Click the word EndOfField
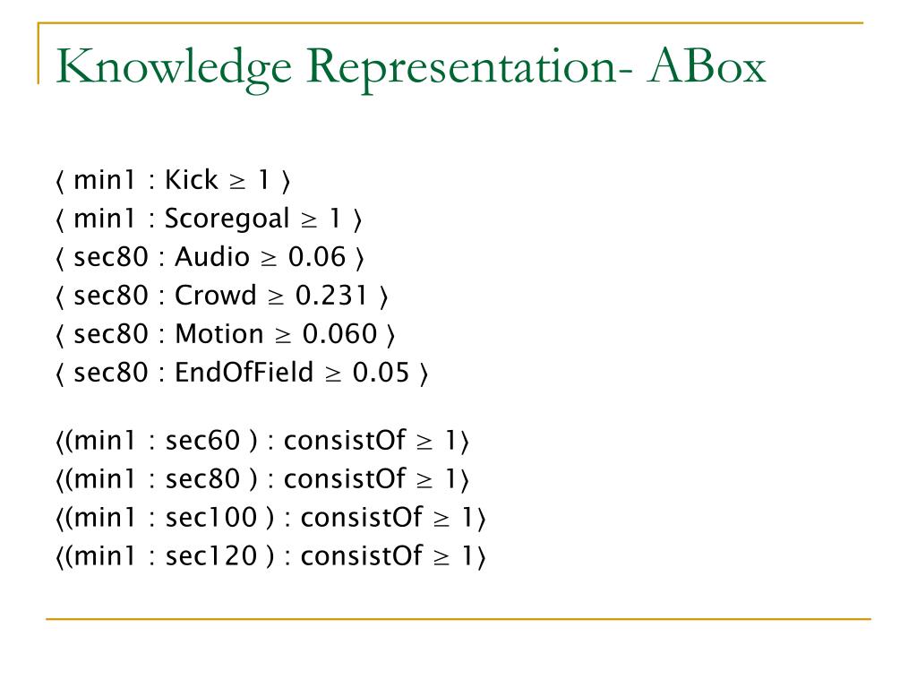Screen dimensions: 917x688 244,373
